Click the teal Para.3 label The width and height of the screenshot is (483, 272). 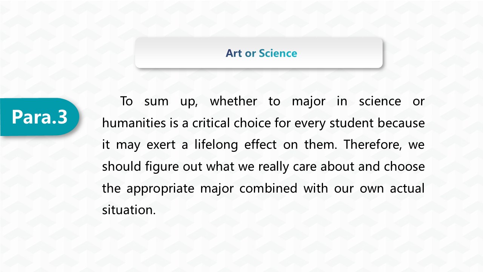(40, 117)
